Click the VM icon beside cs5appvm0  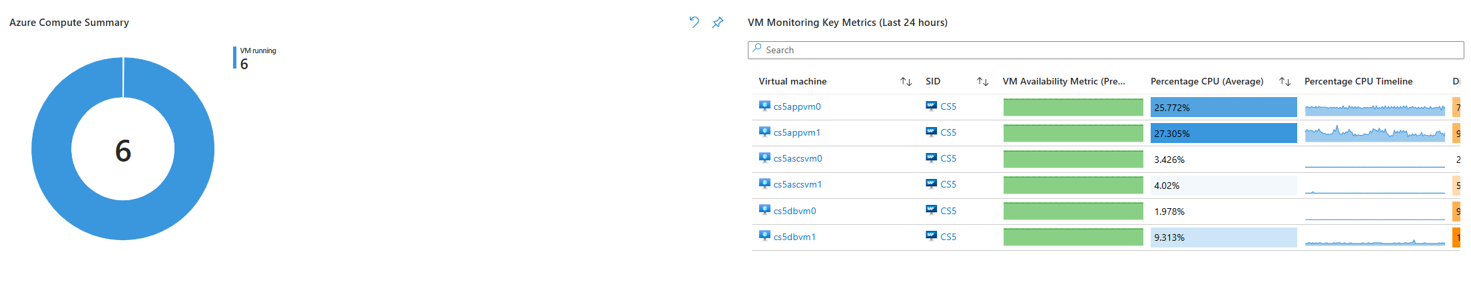[x=764, y=106]
